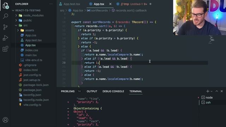Open Explorer more actions ellipsis
Screen dimensions: 226x127
51,4
